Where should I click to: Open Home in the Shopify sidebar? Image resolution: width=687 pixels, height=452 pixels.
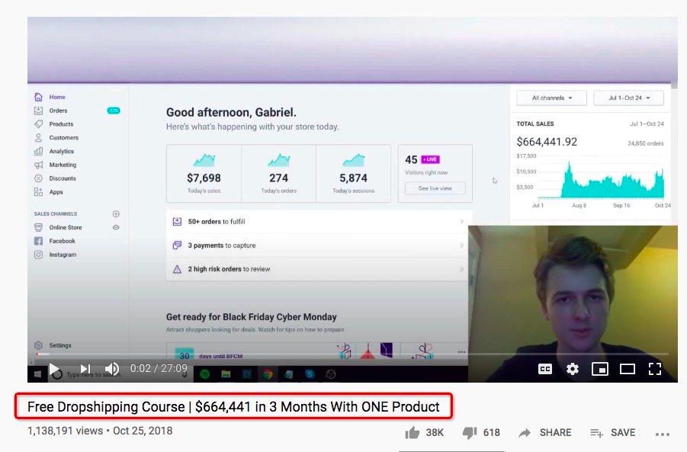57,98
